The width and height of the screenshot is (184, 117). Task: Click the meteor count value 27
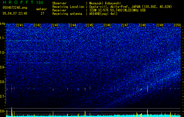pyautogui.click(x=42, y=13)
